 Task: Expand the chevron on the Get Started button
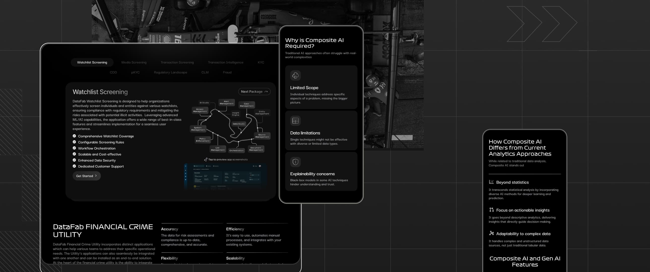coord(96,176)
